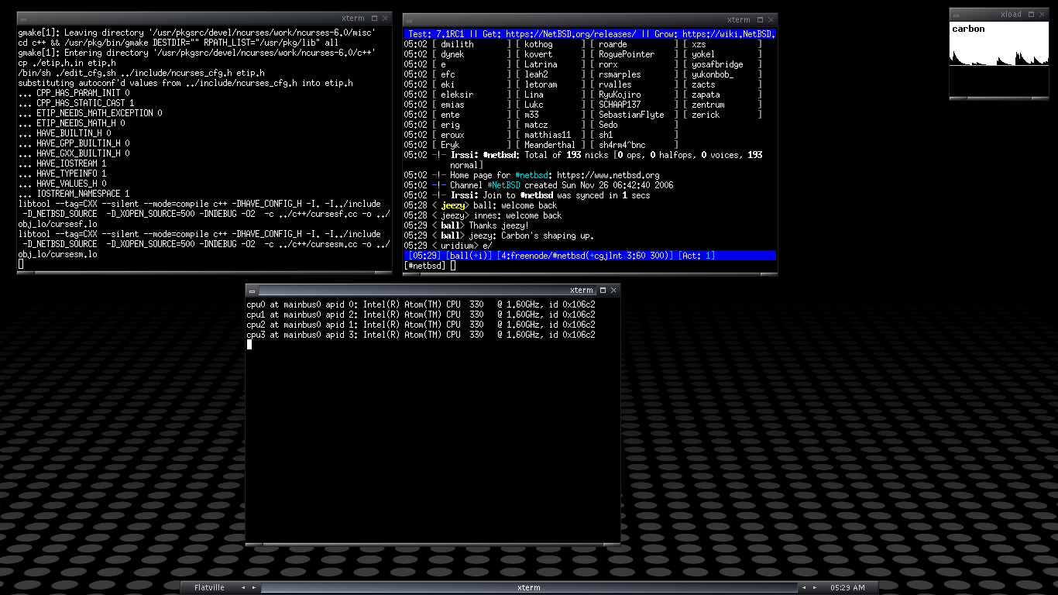Screen dimensions: 1058x595
Task: Iconify the ncurses build xterm window
Action: (x=22, y=18)
